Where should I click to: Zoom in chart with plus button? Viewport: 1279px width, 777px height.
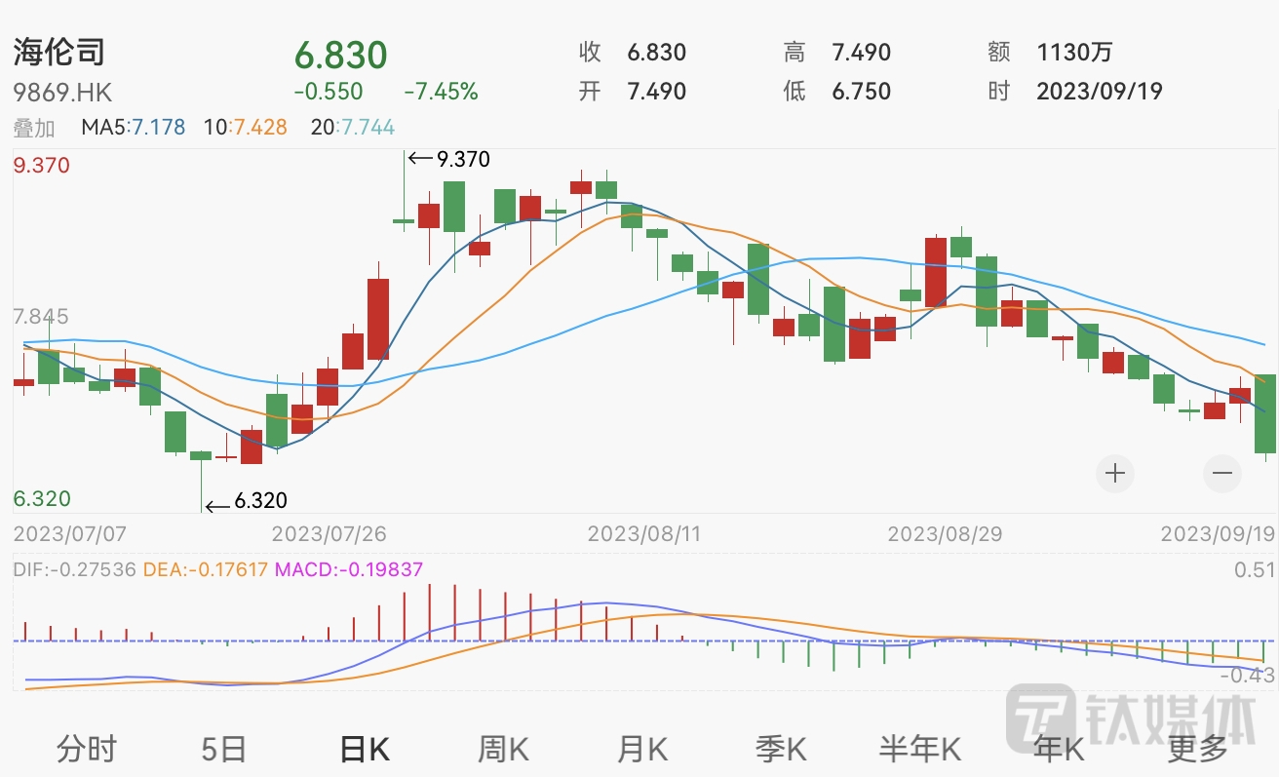click(1115, 474)
